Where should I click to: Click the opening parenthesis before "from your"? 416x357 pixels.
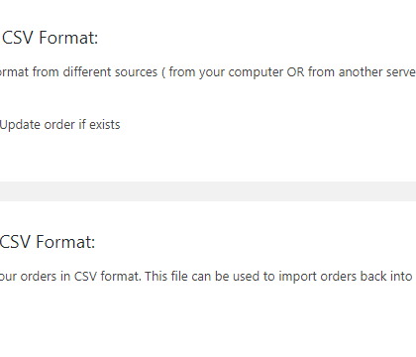(x=163, y=72)
